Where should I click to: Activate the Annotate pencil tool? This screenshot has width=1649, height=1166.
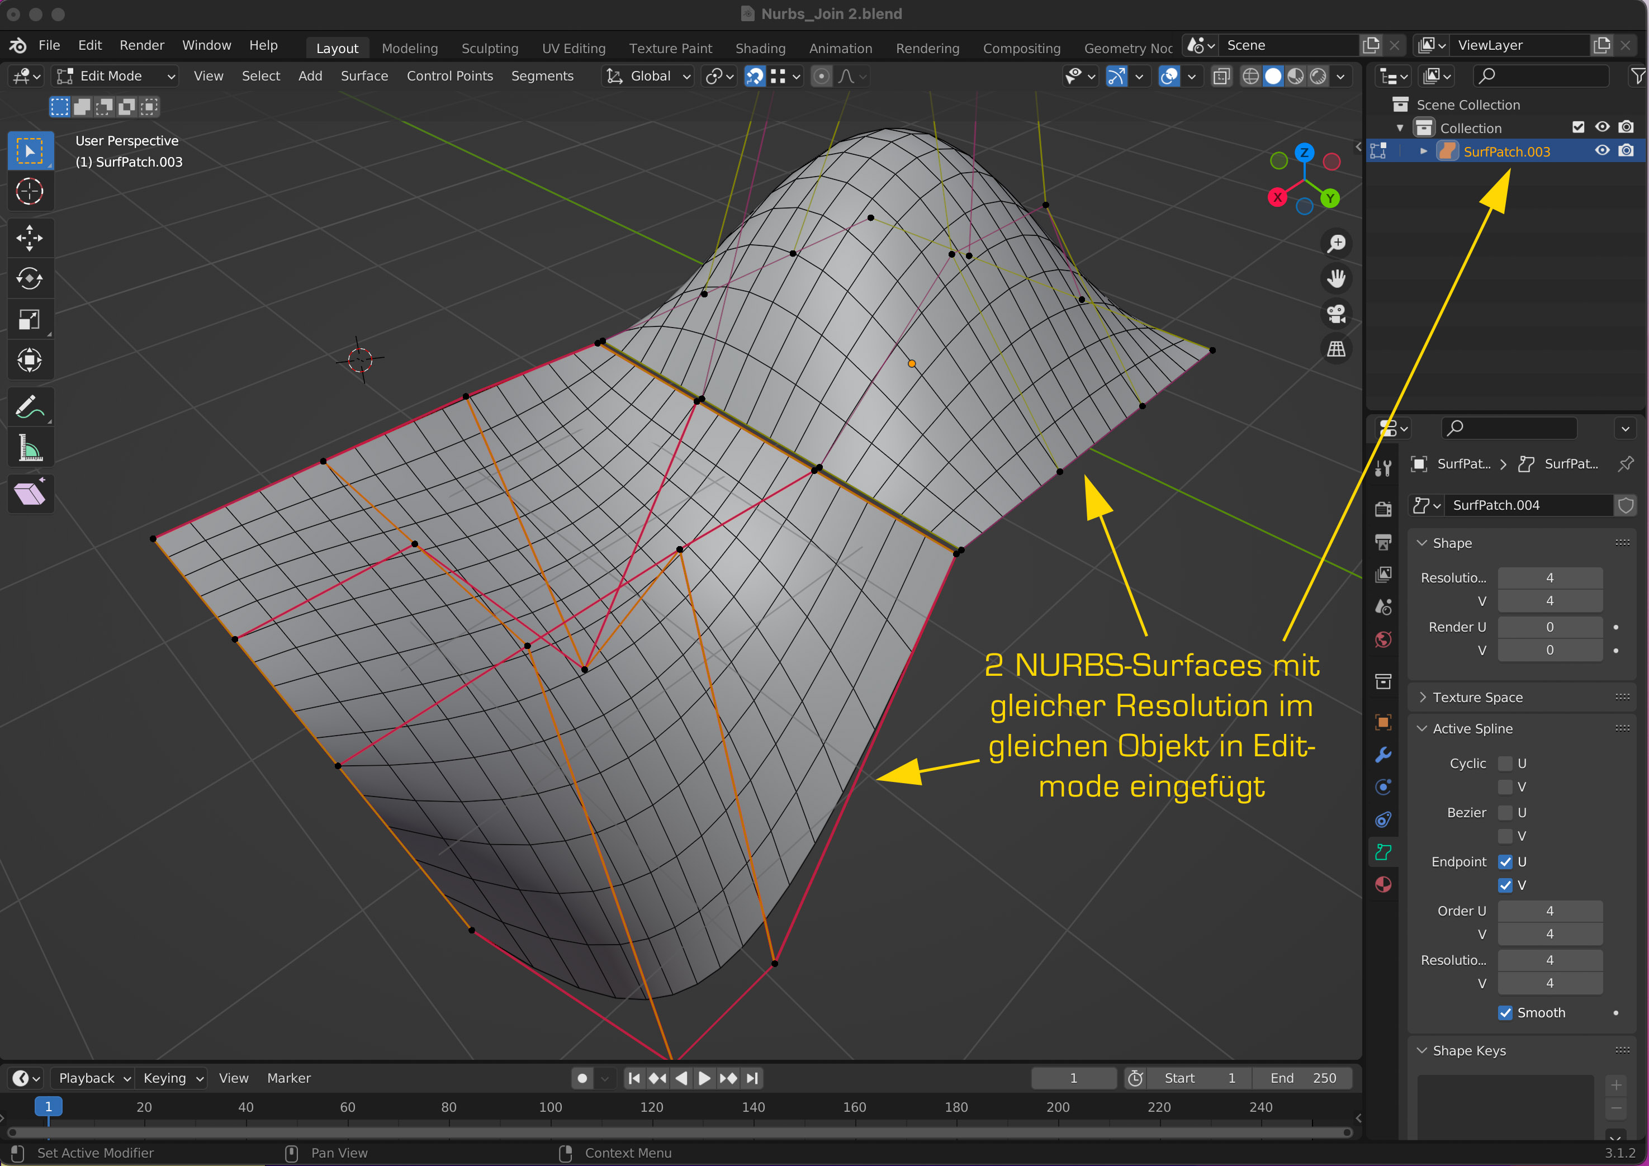click(x=30, y=408)
